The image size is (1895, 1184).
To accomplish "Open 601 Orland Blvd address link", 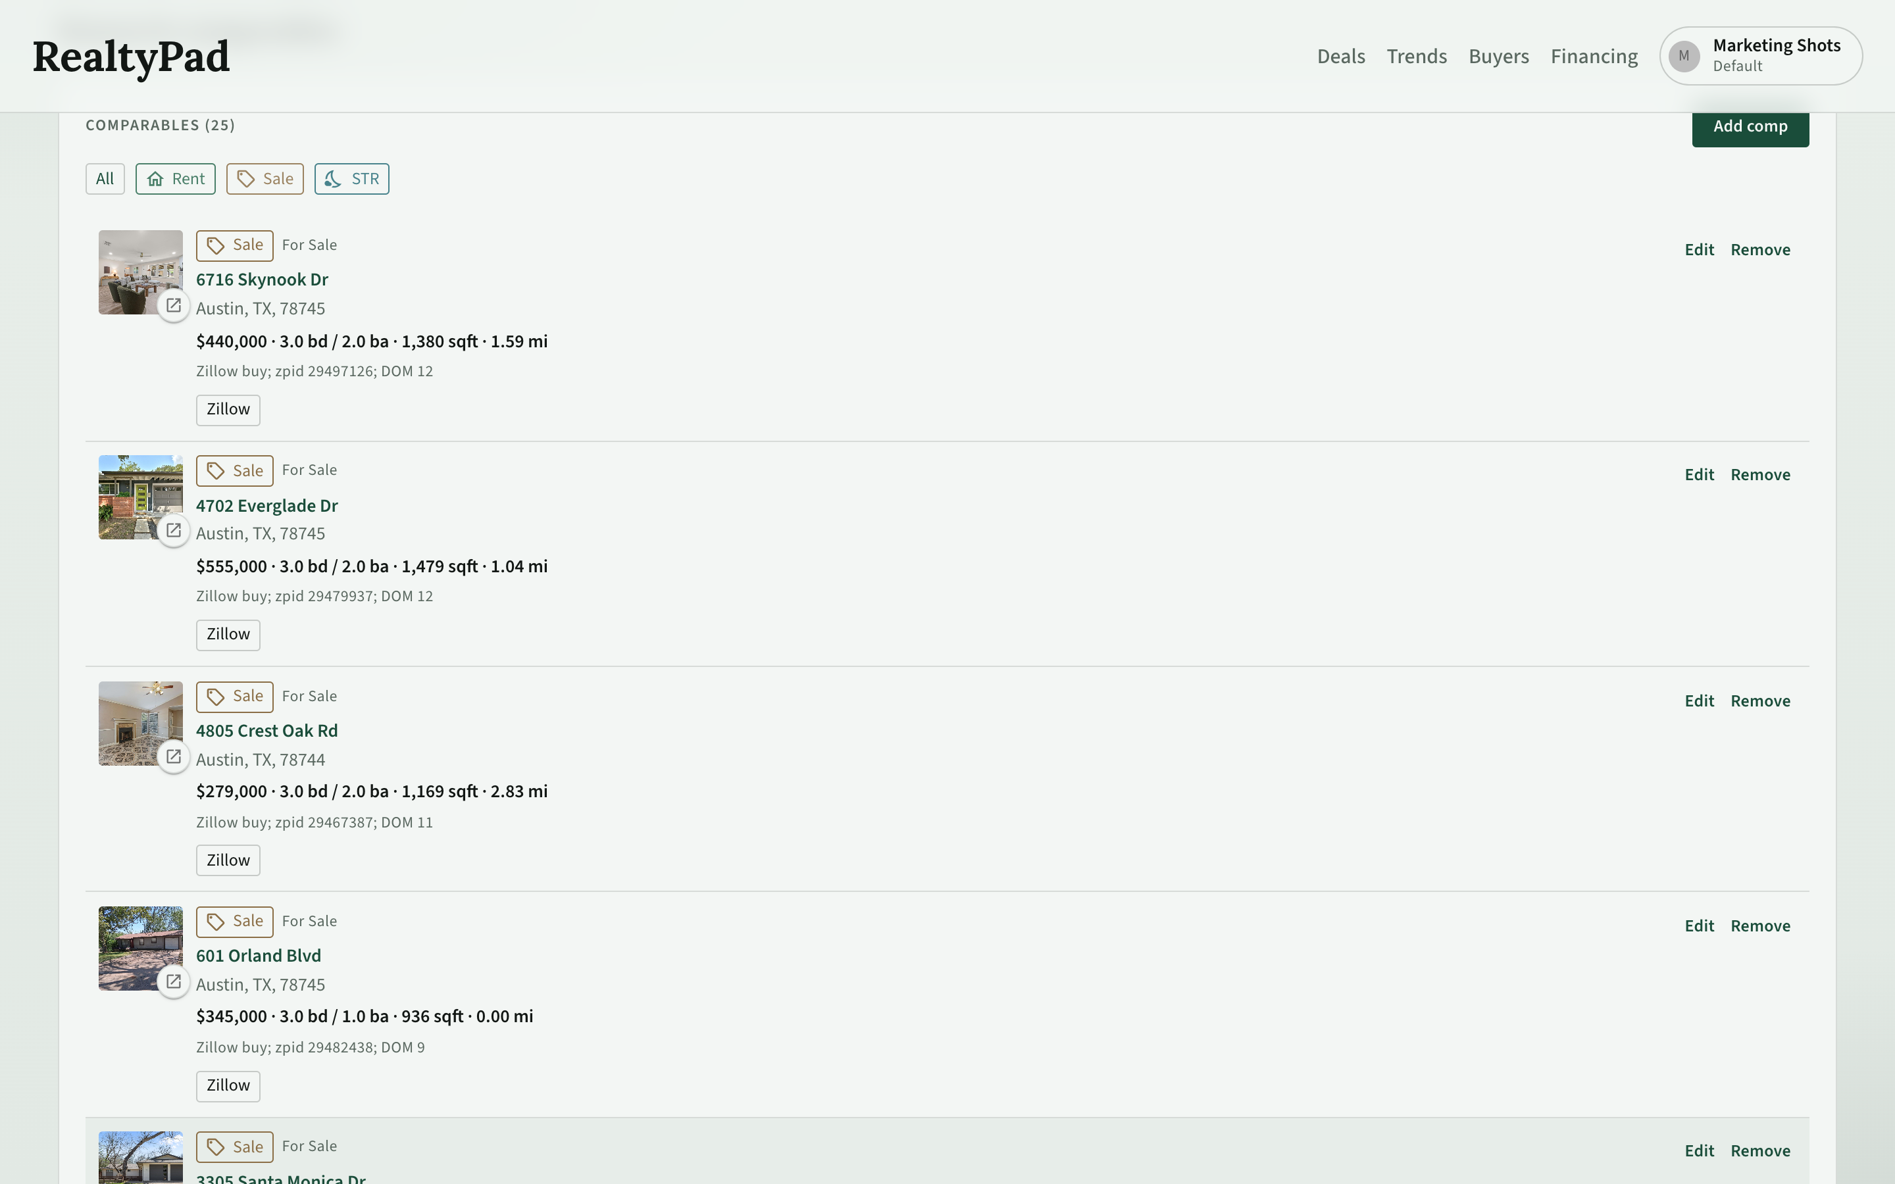I will pyautogui.click(x=259, y=955).
